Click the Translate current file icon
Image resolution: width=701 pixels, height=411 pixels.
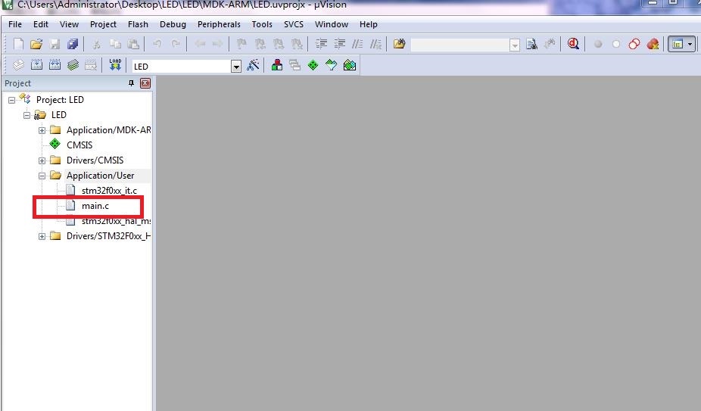pos(18,65)
